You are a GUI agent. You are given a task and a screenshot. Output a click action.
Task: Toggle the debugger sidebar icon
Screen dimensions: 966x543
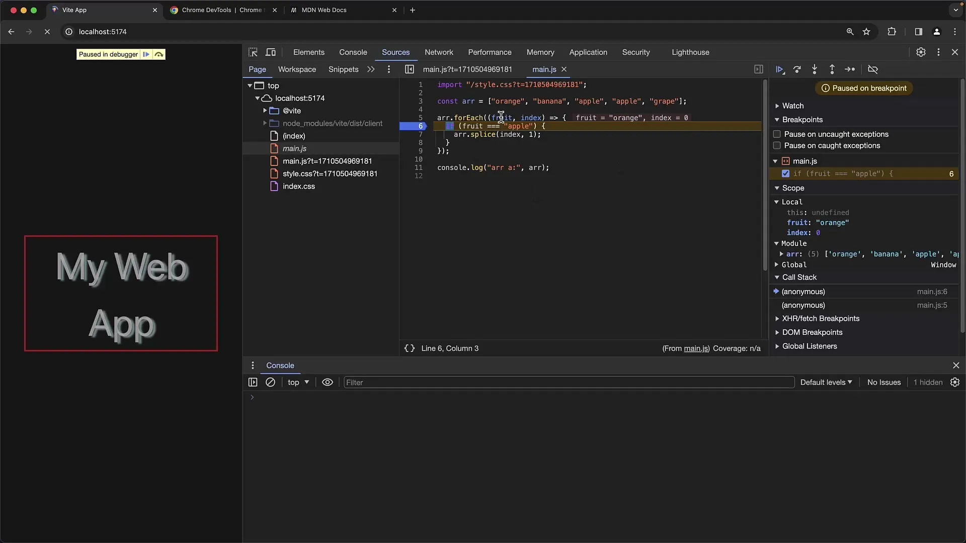point(759,69)
